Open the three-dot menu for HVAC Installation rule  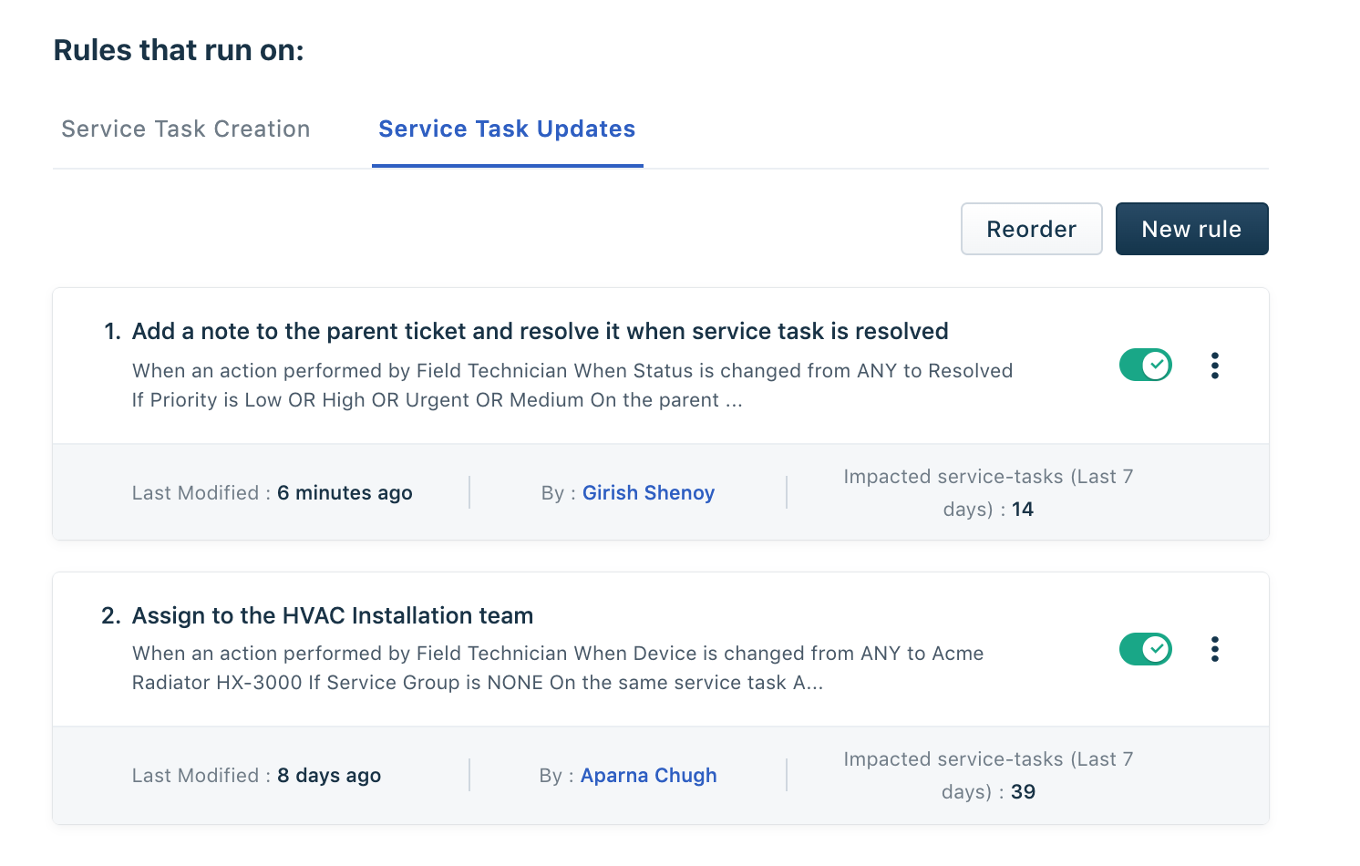coord(1214,649)
